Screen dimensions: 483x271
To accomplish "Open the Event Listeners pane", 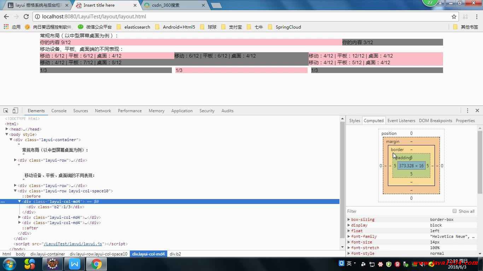I will point(401,120).
